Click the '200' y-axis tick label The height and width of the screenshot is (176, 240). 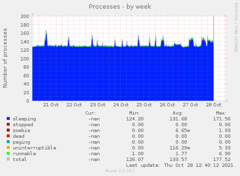click(x=25, y=16)
